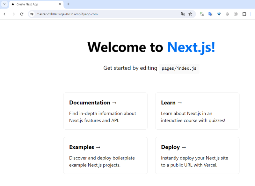Open the Deploy card

click(197, 155)
